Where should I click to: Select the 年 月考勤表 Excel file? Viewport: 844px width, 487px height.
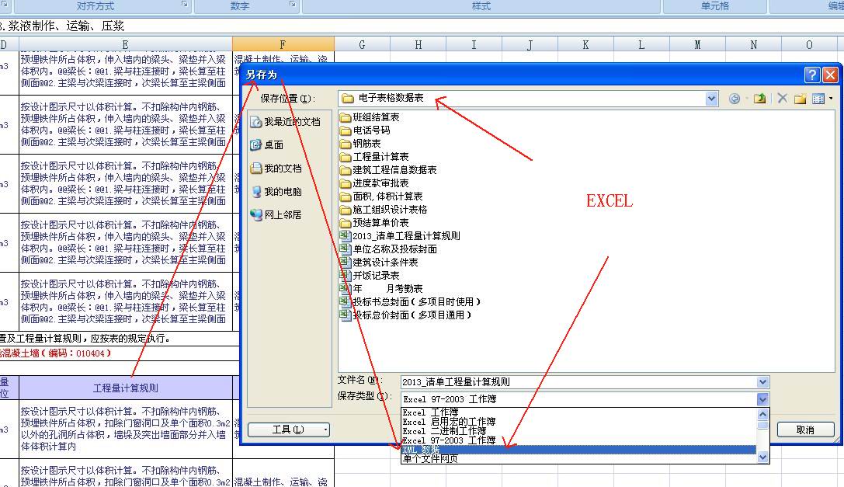[381, 289]
